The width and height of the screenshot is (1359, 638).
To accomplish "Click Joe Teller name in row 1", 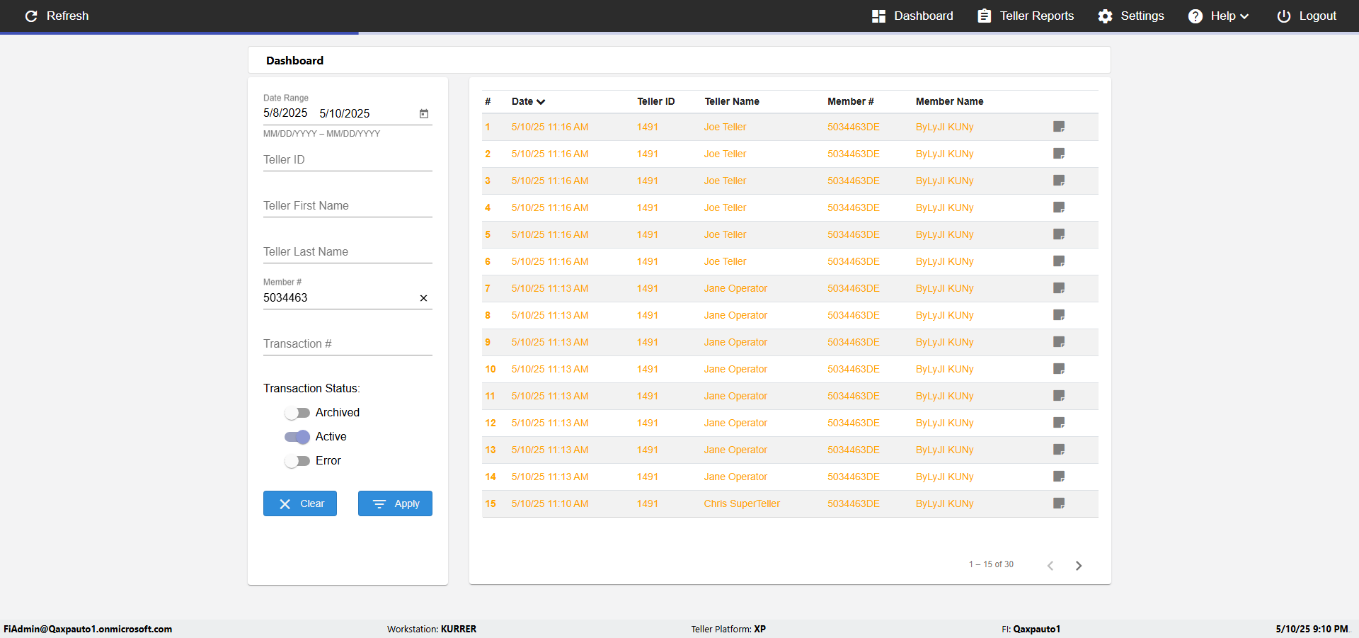I will (x=725, y=127).
